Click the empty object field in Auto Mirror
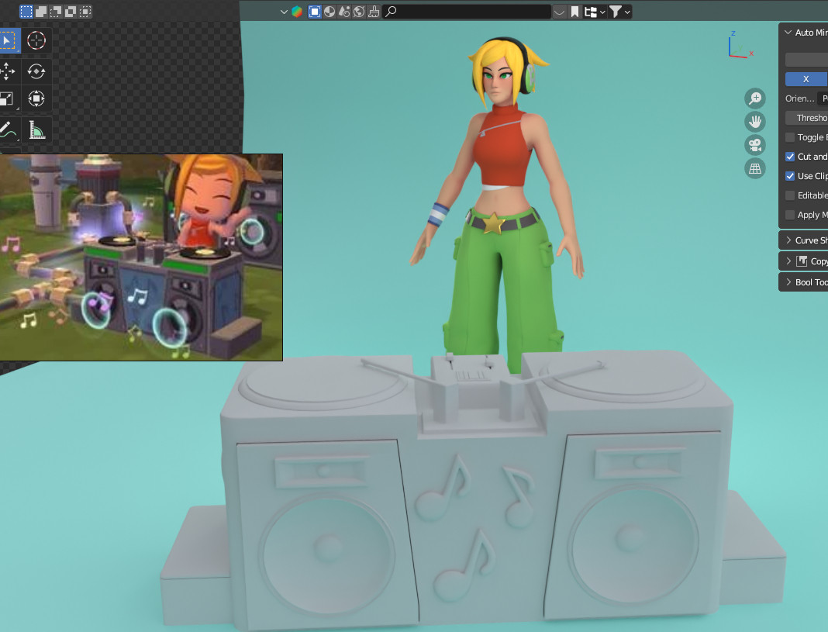The width and height of the screenshot is (828, 632). [x=806, y=60]
